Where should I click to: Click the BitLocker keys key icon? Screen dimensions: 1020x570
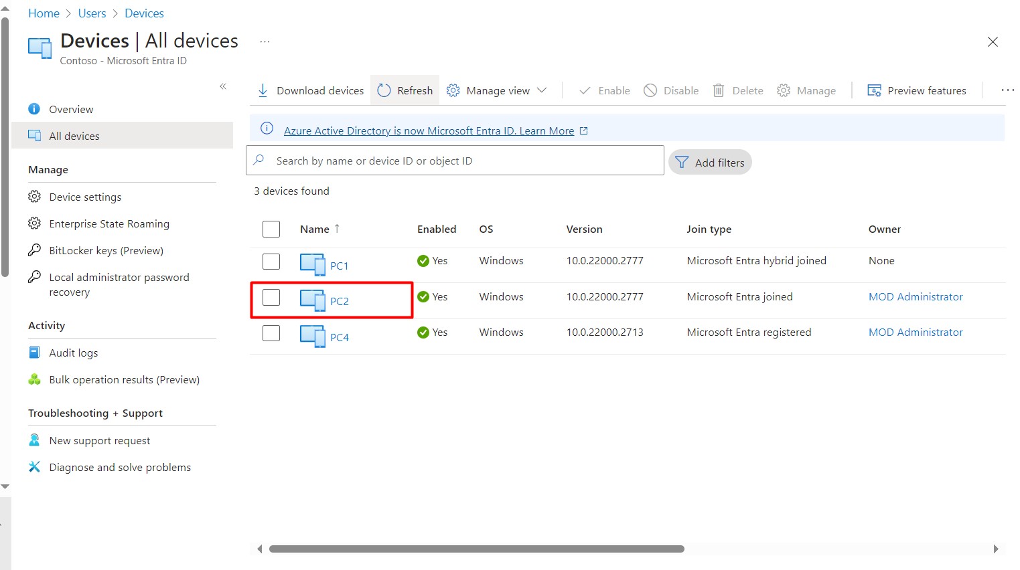coord(34,250)
